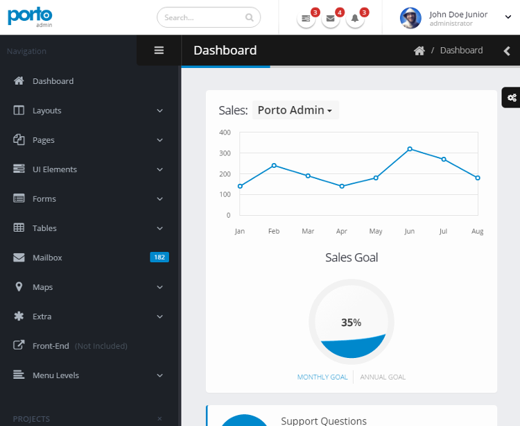Click the Dashboard breadcrumb link
This screenshot has height=426, width=520.
tap(461, 51)
